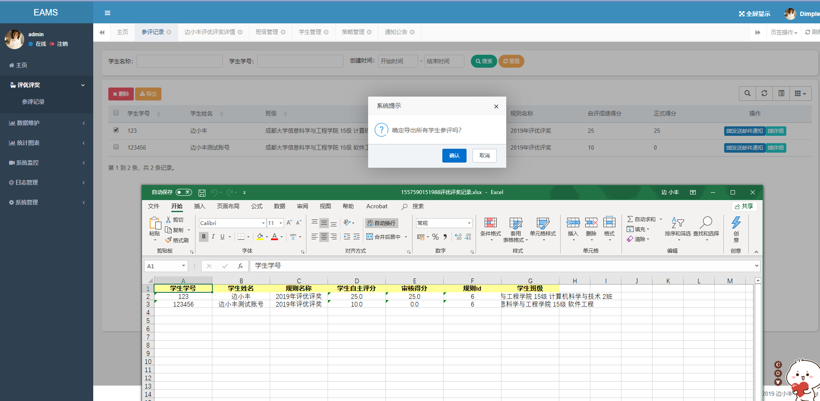820x401 pixels.
Task: Open Excel font name Calibri dropdown
Action: [x=263, y=223]
